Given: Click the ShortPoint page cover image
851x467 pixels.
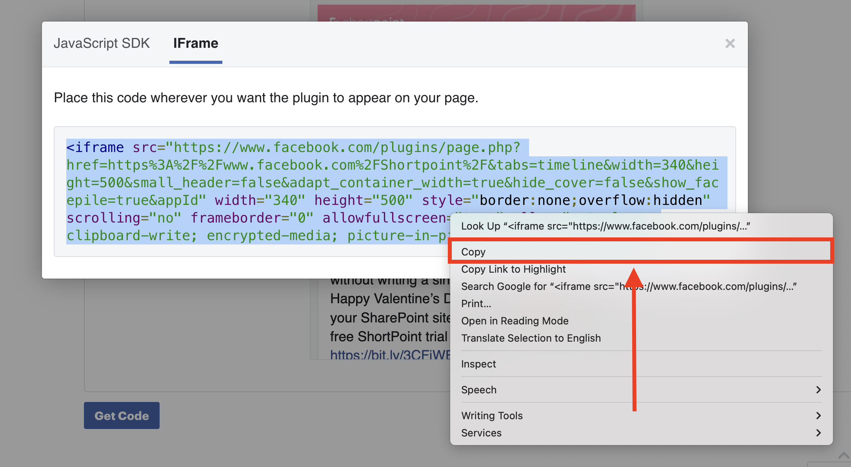Looking at the screenshot, I should coord(476,13).
